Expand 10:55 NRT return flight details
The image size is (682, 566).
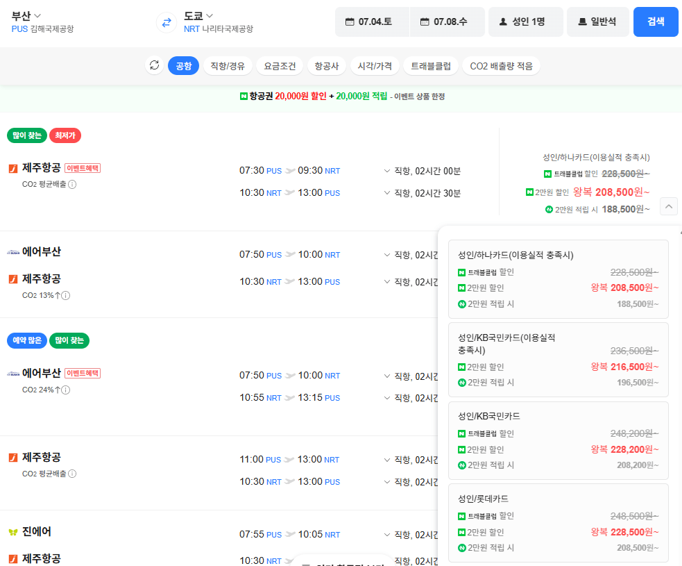(387, 397)
